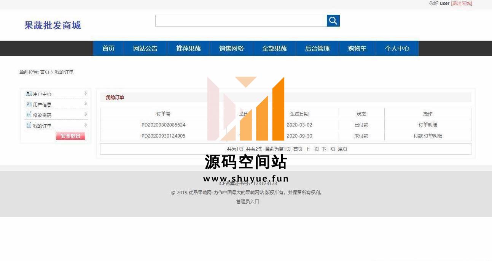The width and height of the screenshot is (492, 261).
Task: Go to 购物车 in the navigation bar
Action: pos(357,49)
